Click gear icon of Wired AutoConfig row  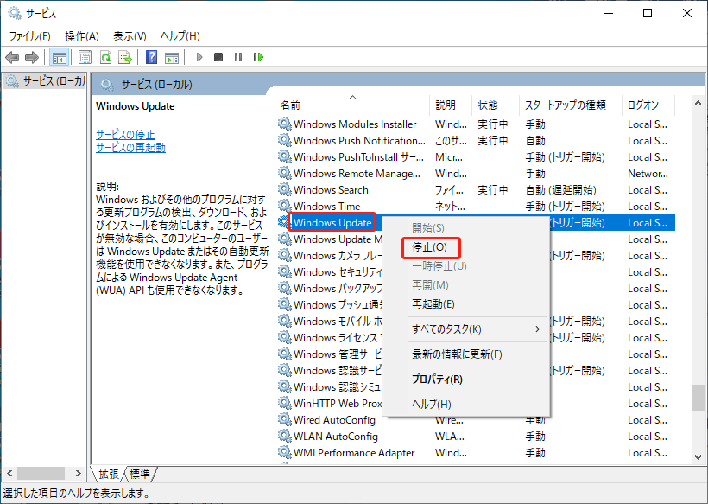[x=284, y=419]
